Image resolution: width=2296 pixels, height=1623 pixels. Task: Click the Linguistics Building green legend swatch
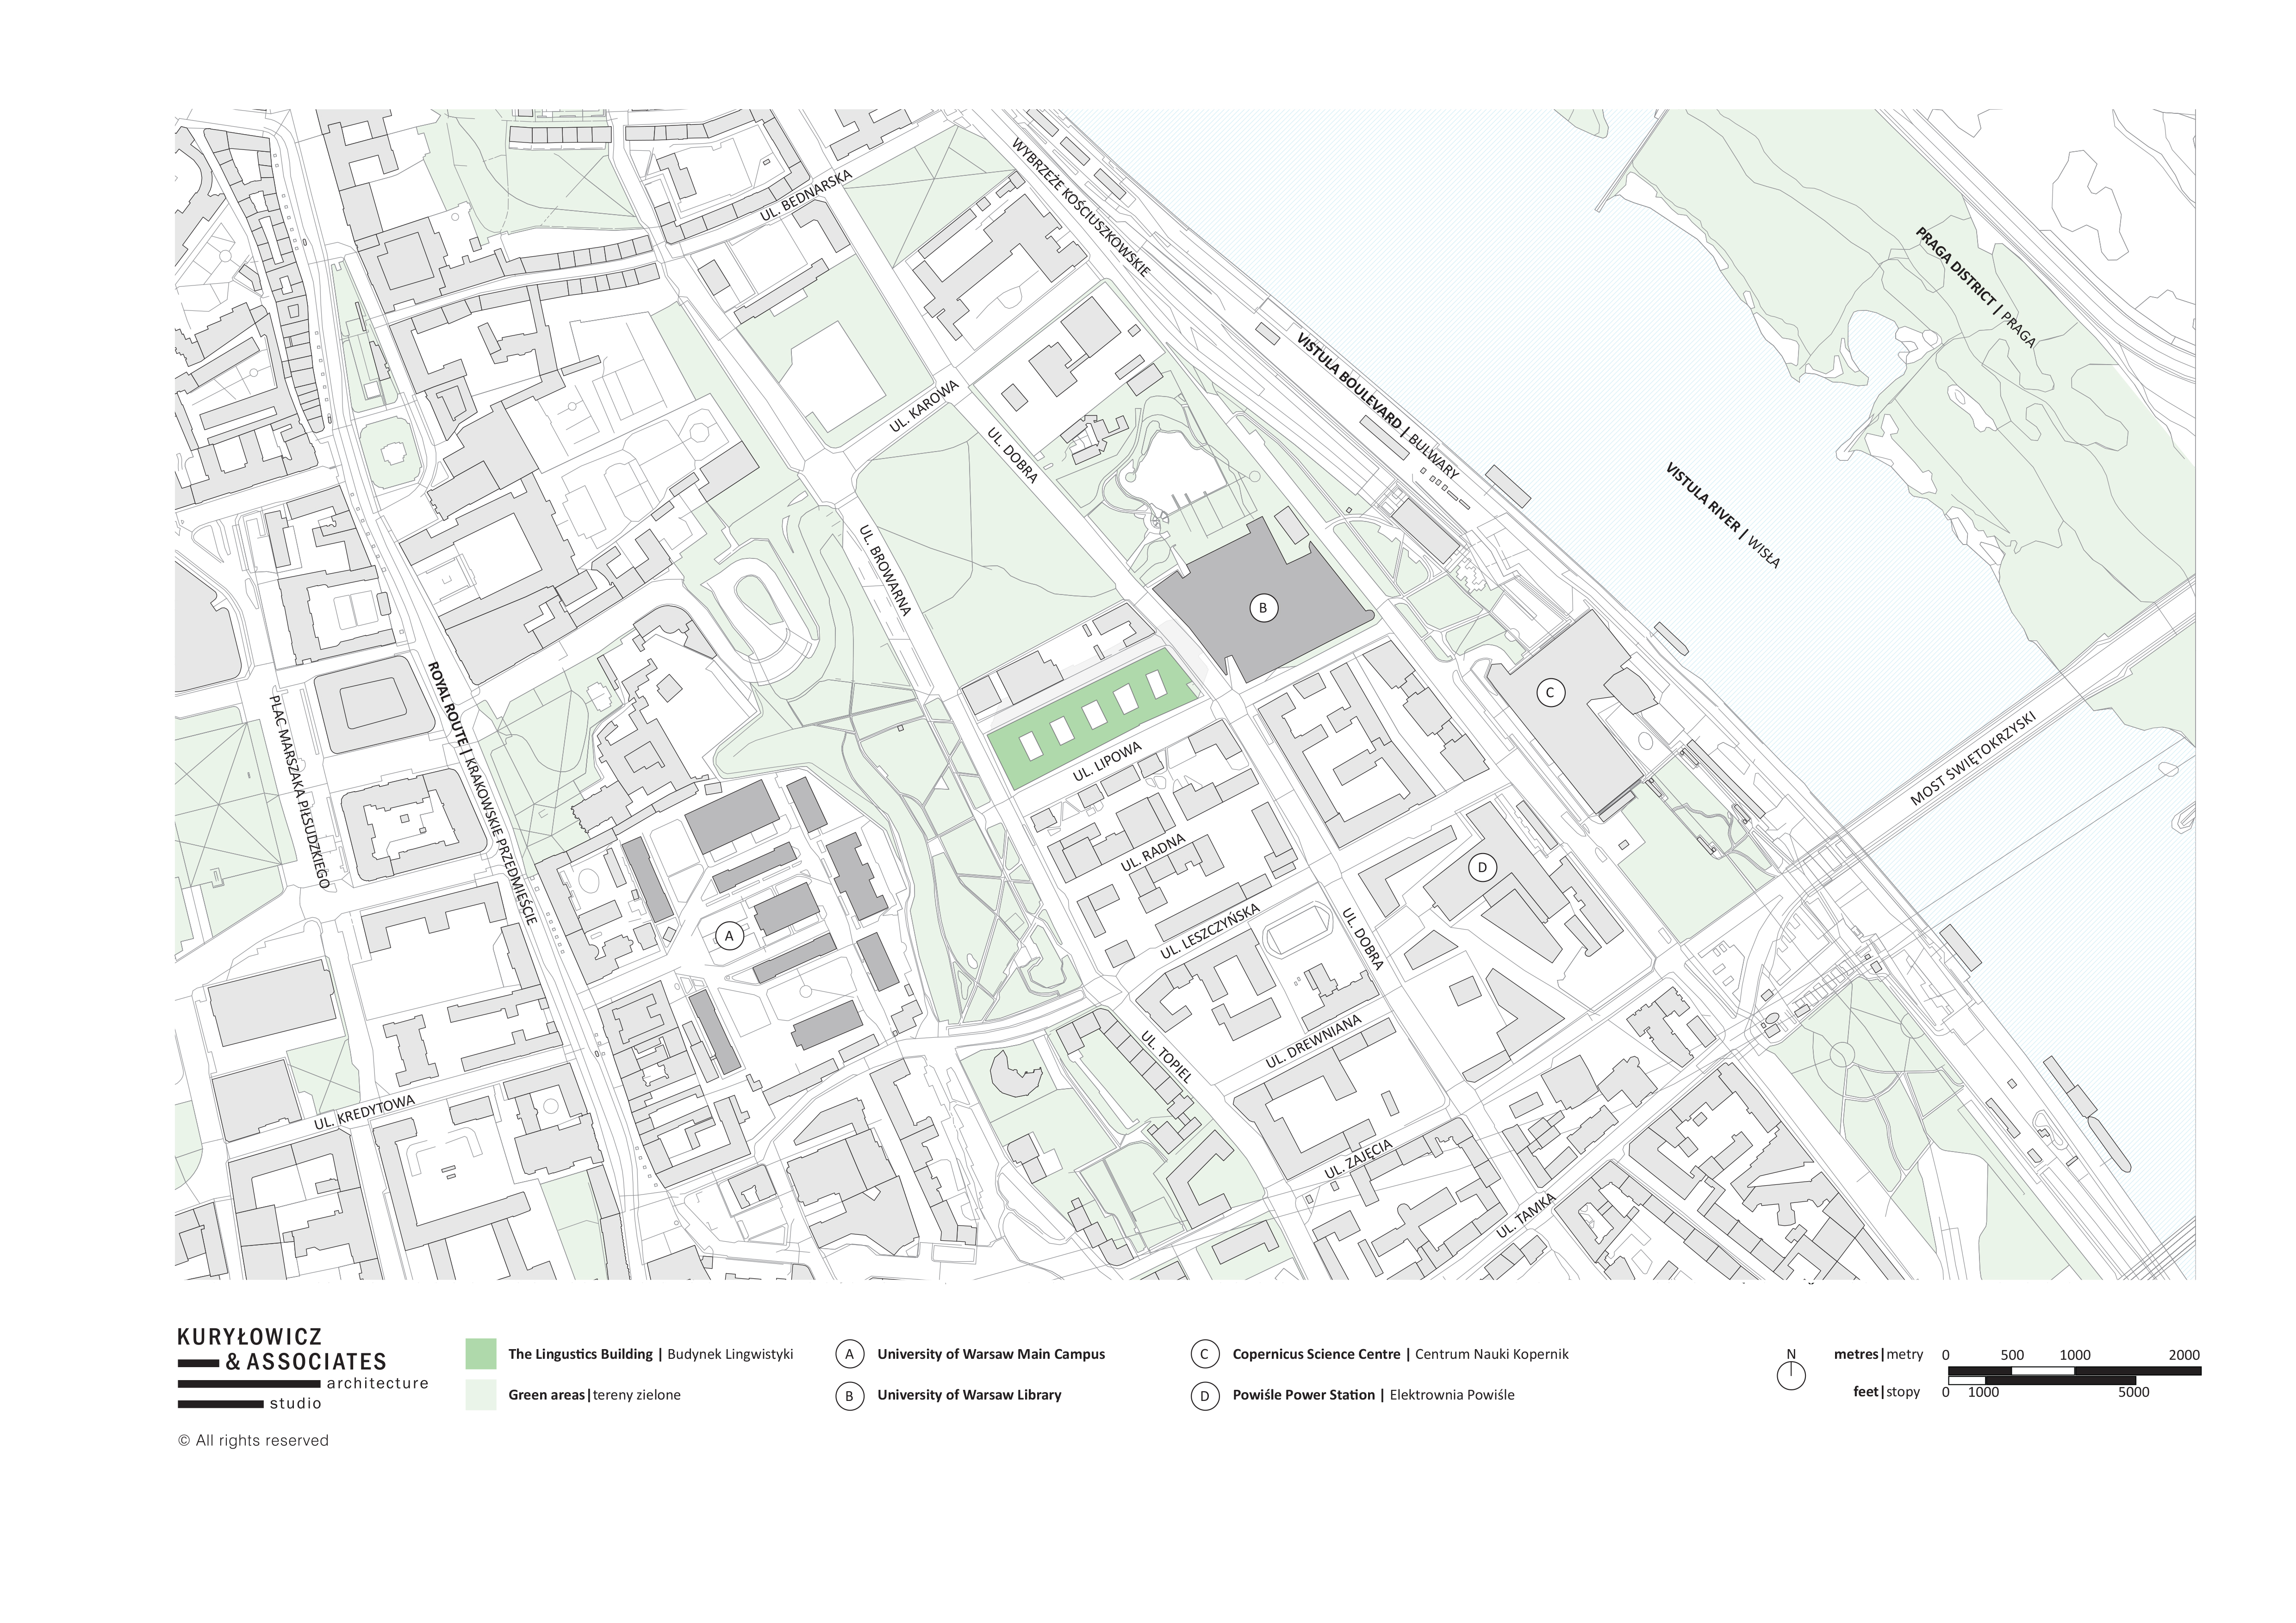(480, 1354)
